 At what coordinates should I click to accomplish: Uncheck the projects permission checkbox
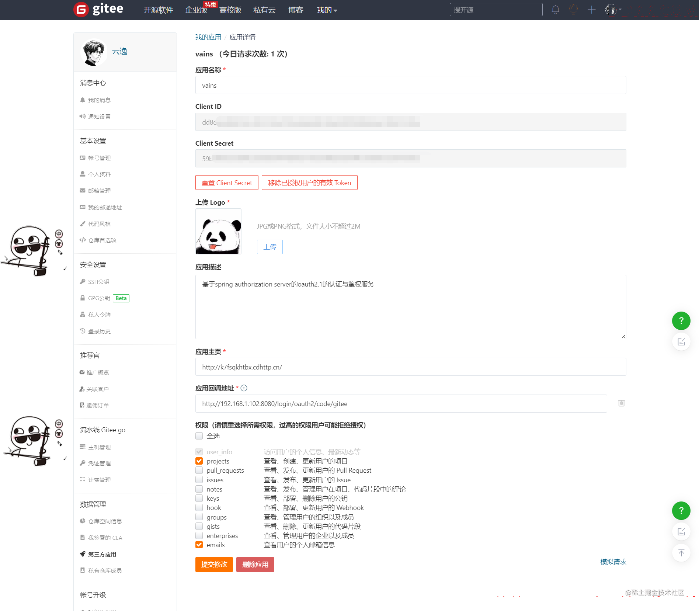[199, 461]
